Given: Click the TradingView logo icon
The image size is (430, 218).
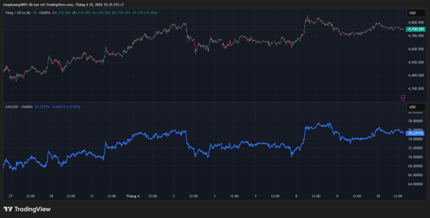Looking at the screenshot, I should pyautogui.click(x=8, y=209).
